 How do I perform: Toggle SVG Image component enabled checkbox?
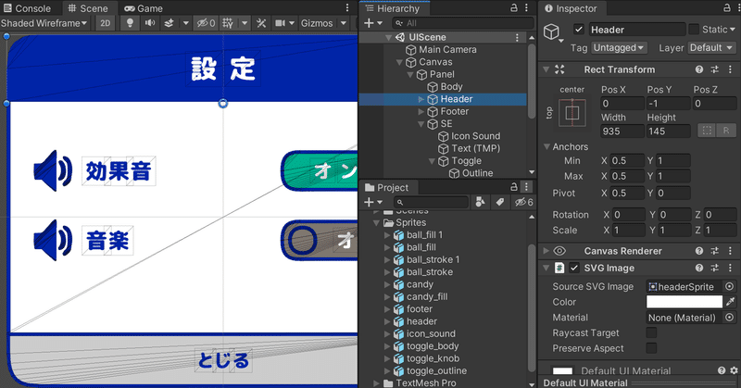click(x=574, y=268)
